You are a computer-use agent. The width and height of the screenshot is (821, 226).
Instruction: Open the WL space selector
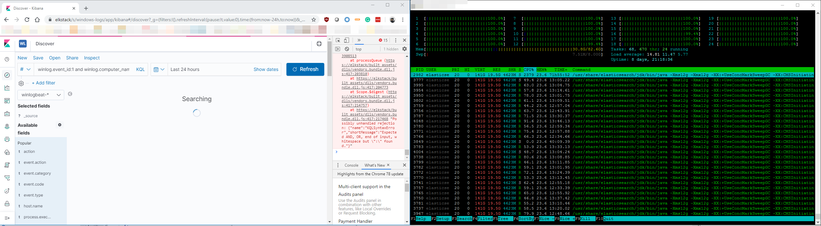pos(23,44)
